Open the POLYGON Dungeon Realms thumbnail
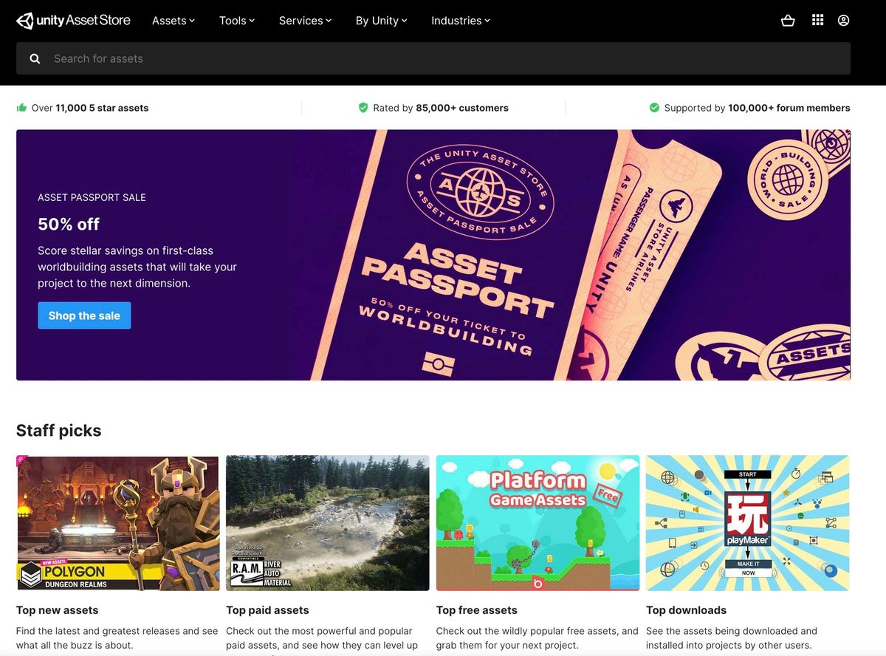The height and width of the screenshot is (656, 886). click(117, 523)
